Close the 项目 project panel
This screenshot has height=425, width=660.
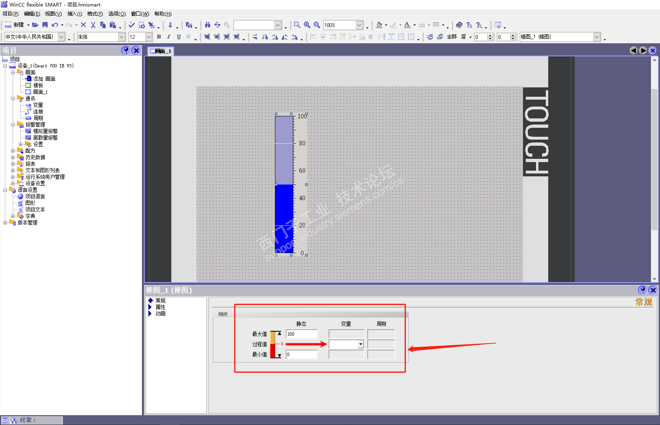point(136,50)
